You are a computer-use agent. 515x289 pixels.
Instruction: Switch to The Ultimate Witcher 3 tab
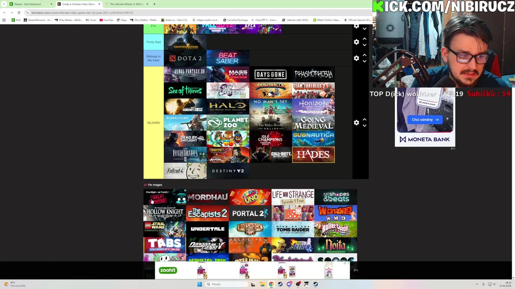click(x=126, y=4)
